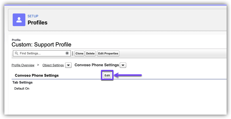
Task: Click the Default On value
Action: coord(22,88)
